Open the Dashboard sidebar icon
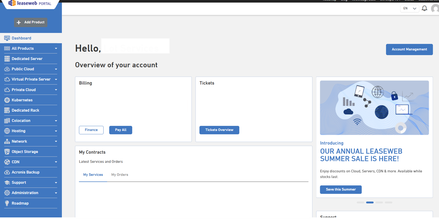 [x=7, y=38]
